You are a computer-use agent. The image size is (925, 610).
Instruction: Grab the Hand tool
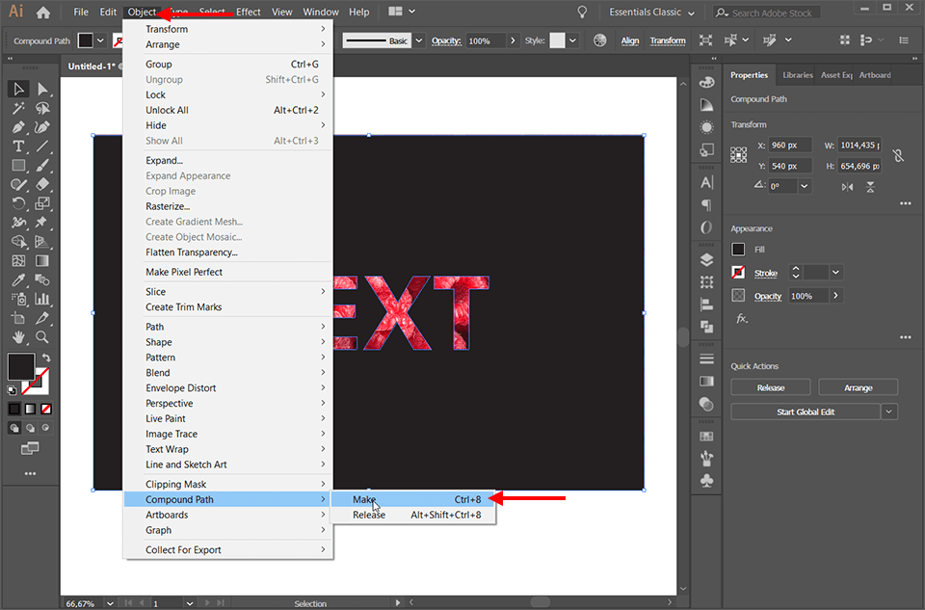point(17,337)
